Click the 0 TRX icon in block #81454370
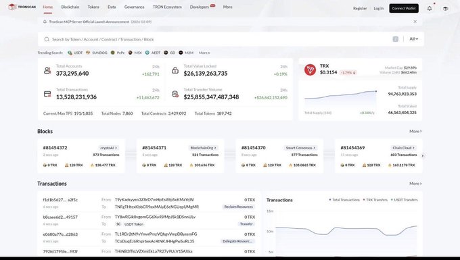 [243, 165]
